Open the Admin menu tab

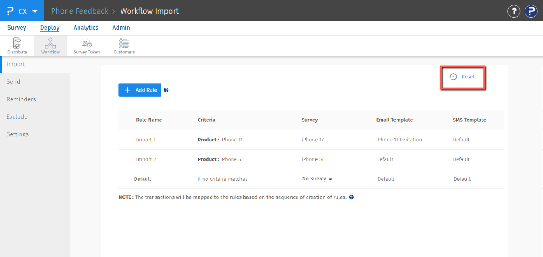pos(121,28)
